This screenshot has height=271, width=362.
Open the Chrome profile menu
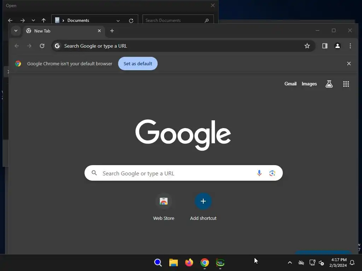tap(338, 46)
